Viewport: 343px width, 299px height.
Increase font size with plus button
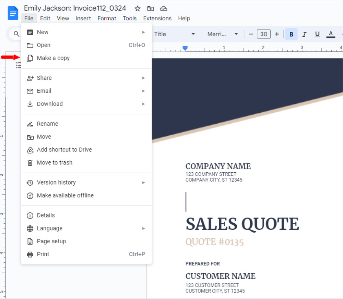(x=277, y=34)
